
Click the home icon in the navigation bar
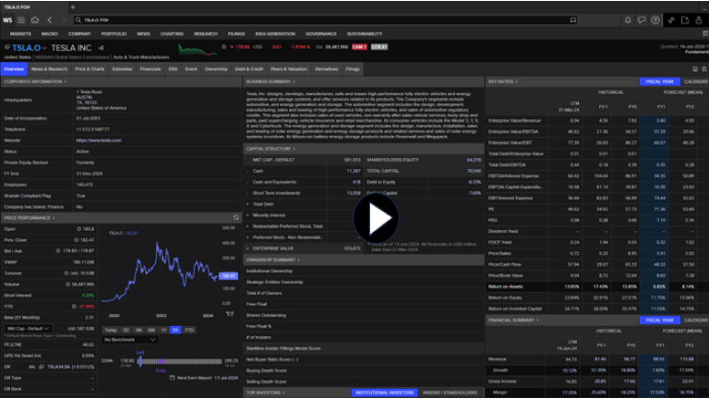(x=35, y=19)
